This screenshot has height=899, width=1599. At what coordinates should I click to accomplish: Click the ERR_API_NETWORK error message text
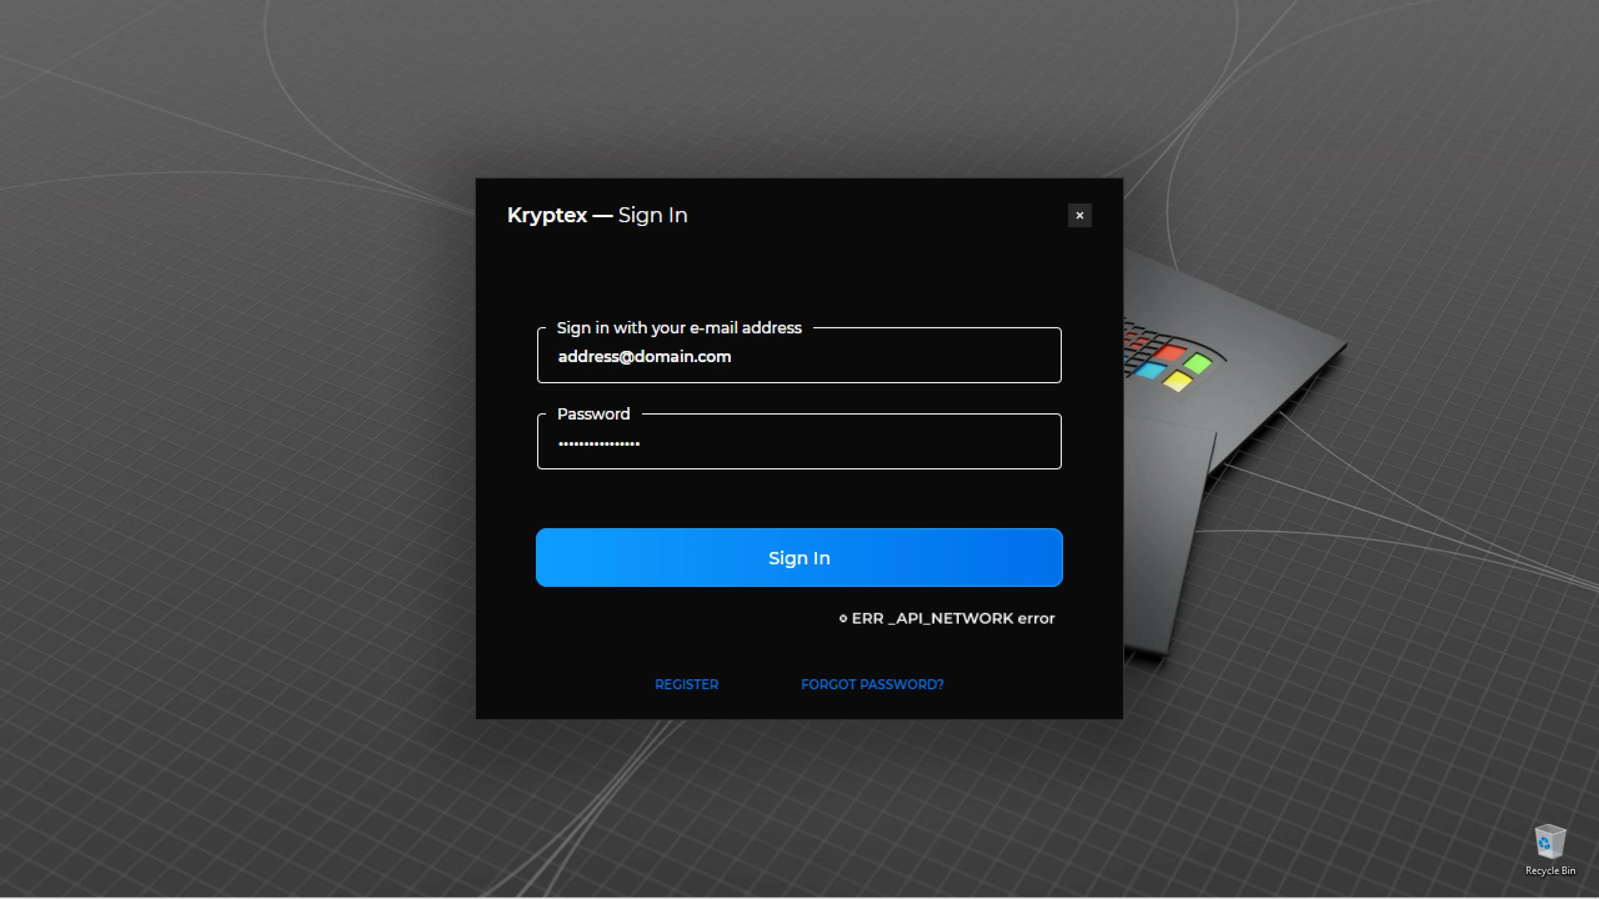click(953, 619)
